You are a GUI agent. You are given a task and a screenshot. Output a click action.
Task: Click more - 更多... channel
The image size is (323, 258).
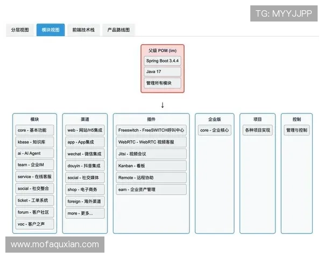[85, 213]
